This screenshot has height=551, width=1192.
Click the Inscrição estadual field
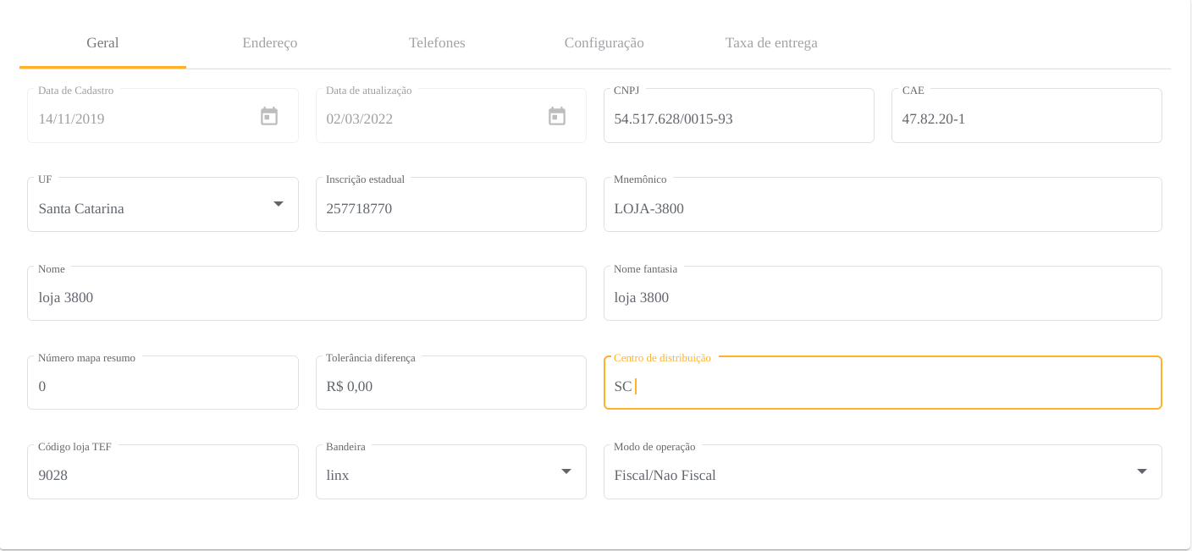point(450,208)
